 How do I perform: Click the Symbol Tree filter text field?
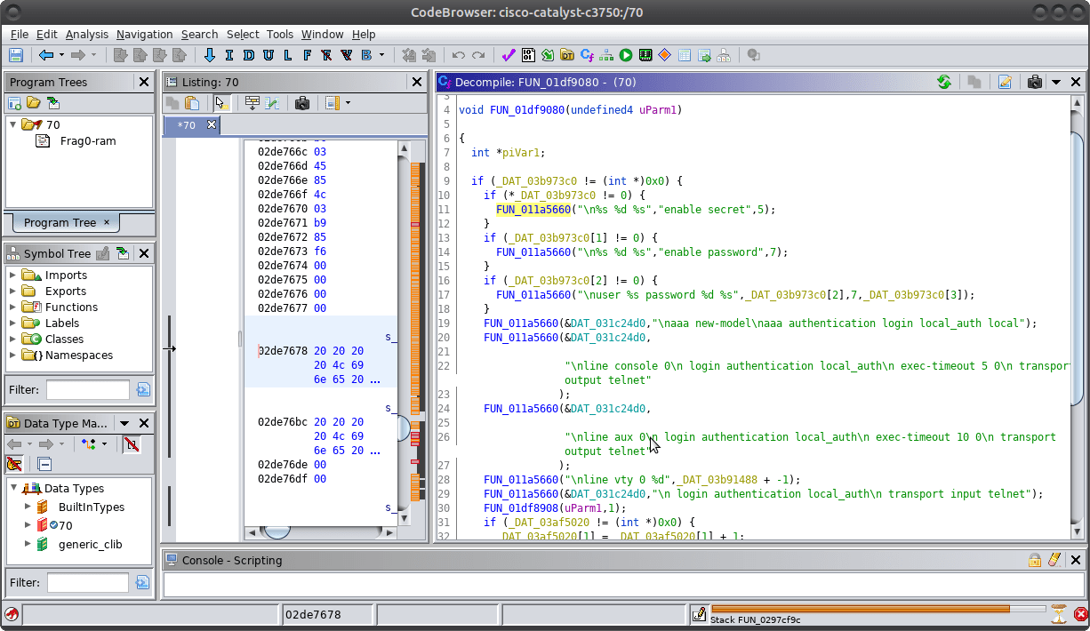(x=88, y=389)
